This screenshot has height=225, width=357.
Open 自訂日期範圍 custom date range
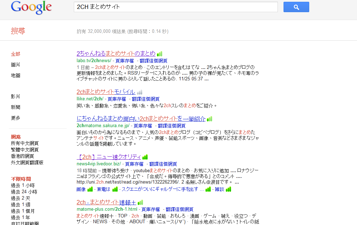click(25, 223)
